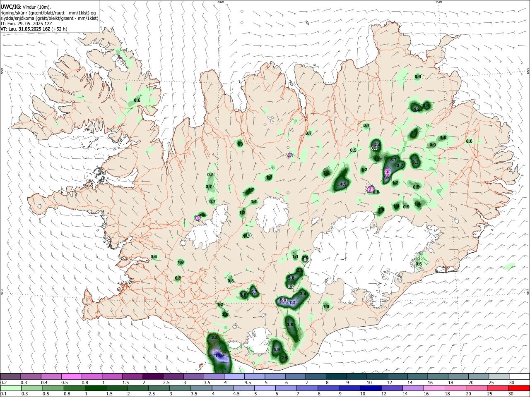
Task: Click the IT: Fim. 29. 05. 2025 12Z line
Action: [26, 24]
